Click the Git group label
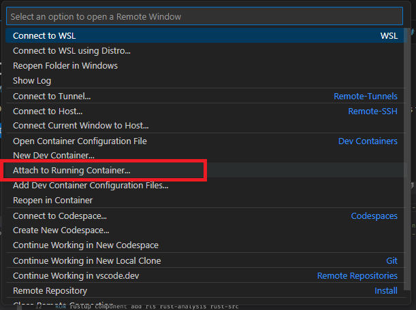The height and width of the screenshot is (310, 416). point(391,260)
